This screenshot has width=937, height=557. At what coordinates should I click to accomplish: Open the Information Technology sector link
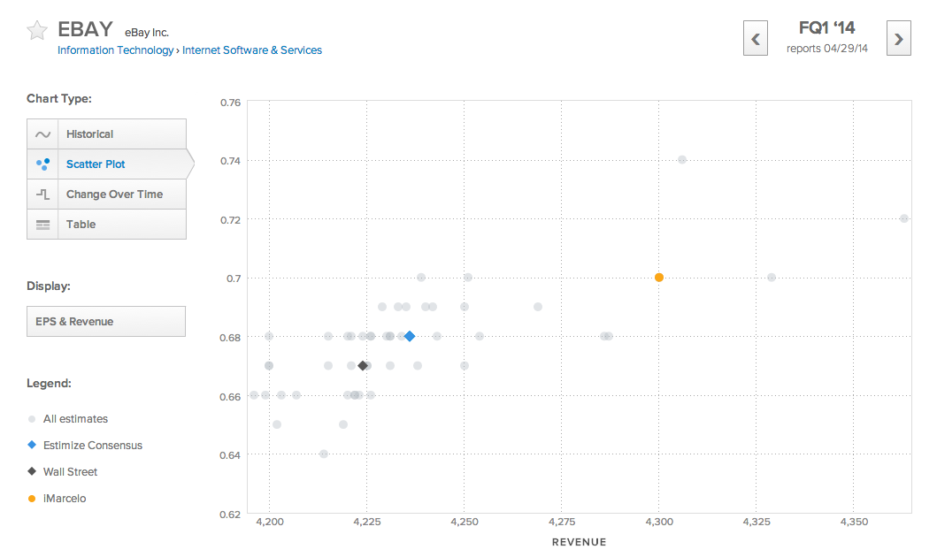coord(115,50)
